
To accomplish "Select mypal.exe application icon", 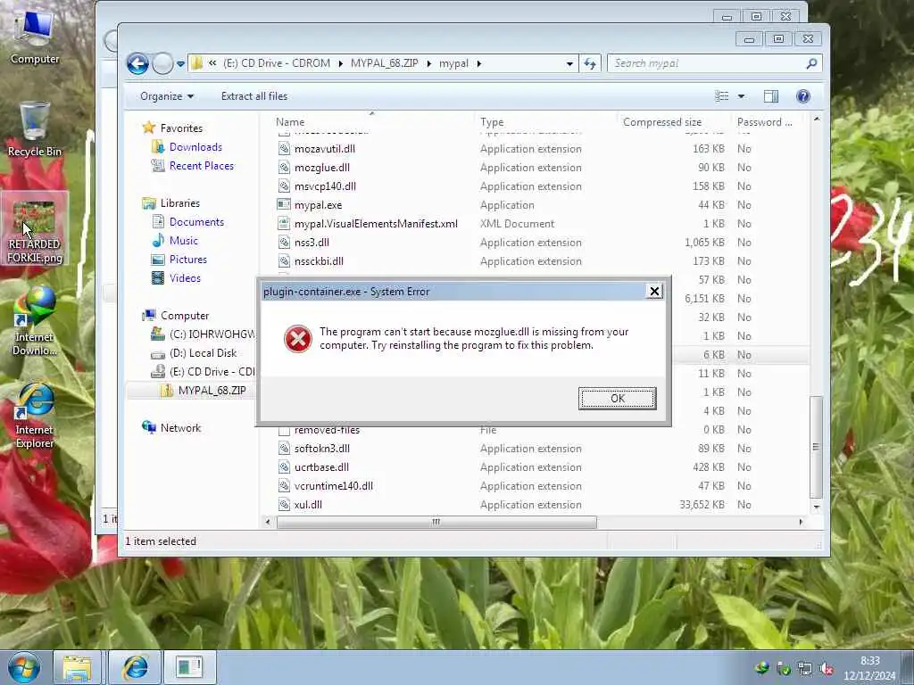I will click(284, 204).
